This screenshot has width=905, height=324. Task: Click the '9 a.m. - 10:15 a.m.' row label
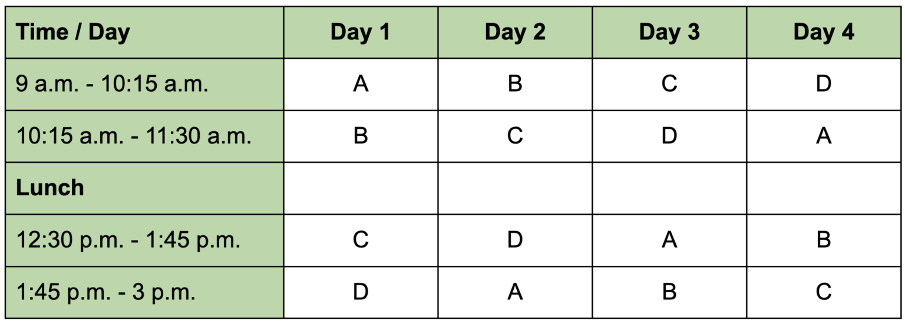(x=144, y=84)
